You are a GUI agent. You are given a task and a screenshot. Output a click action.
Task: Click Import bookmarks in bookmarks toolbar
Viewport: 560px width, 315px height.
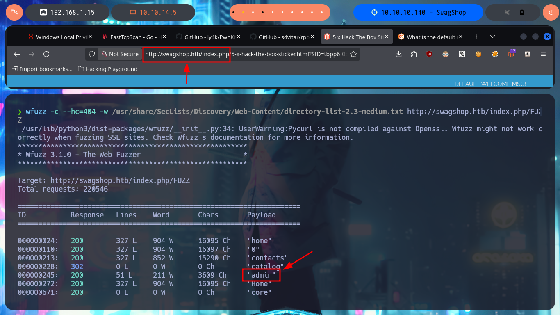tap(43, 69)
